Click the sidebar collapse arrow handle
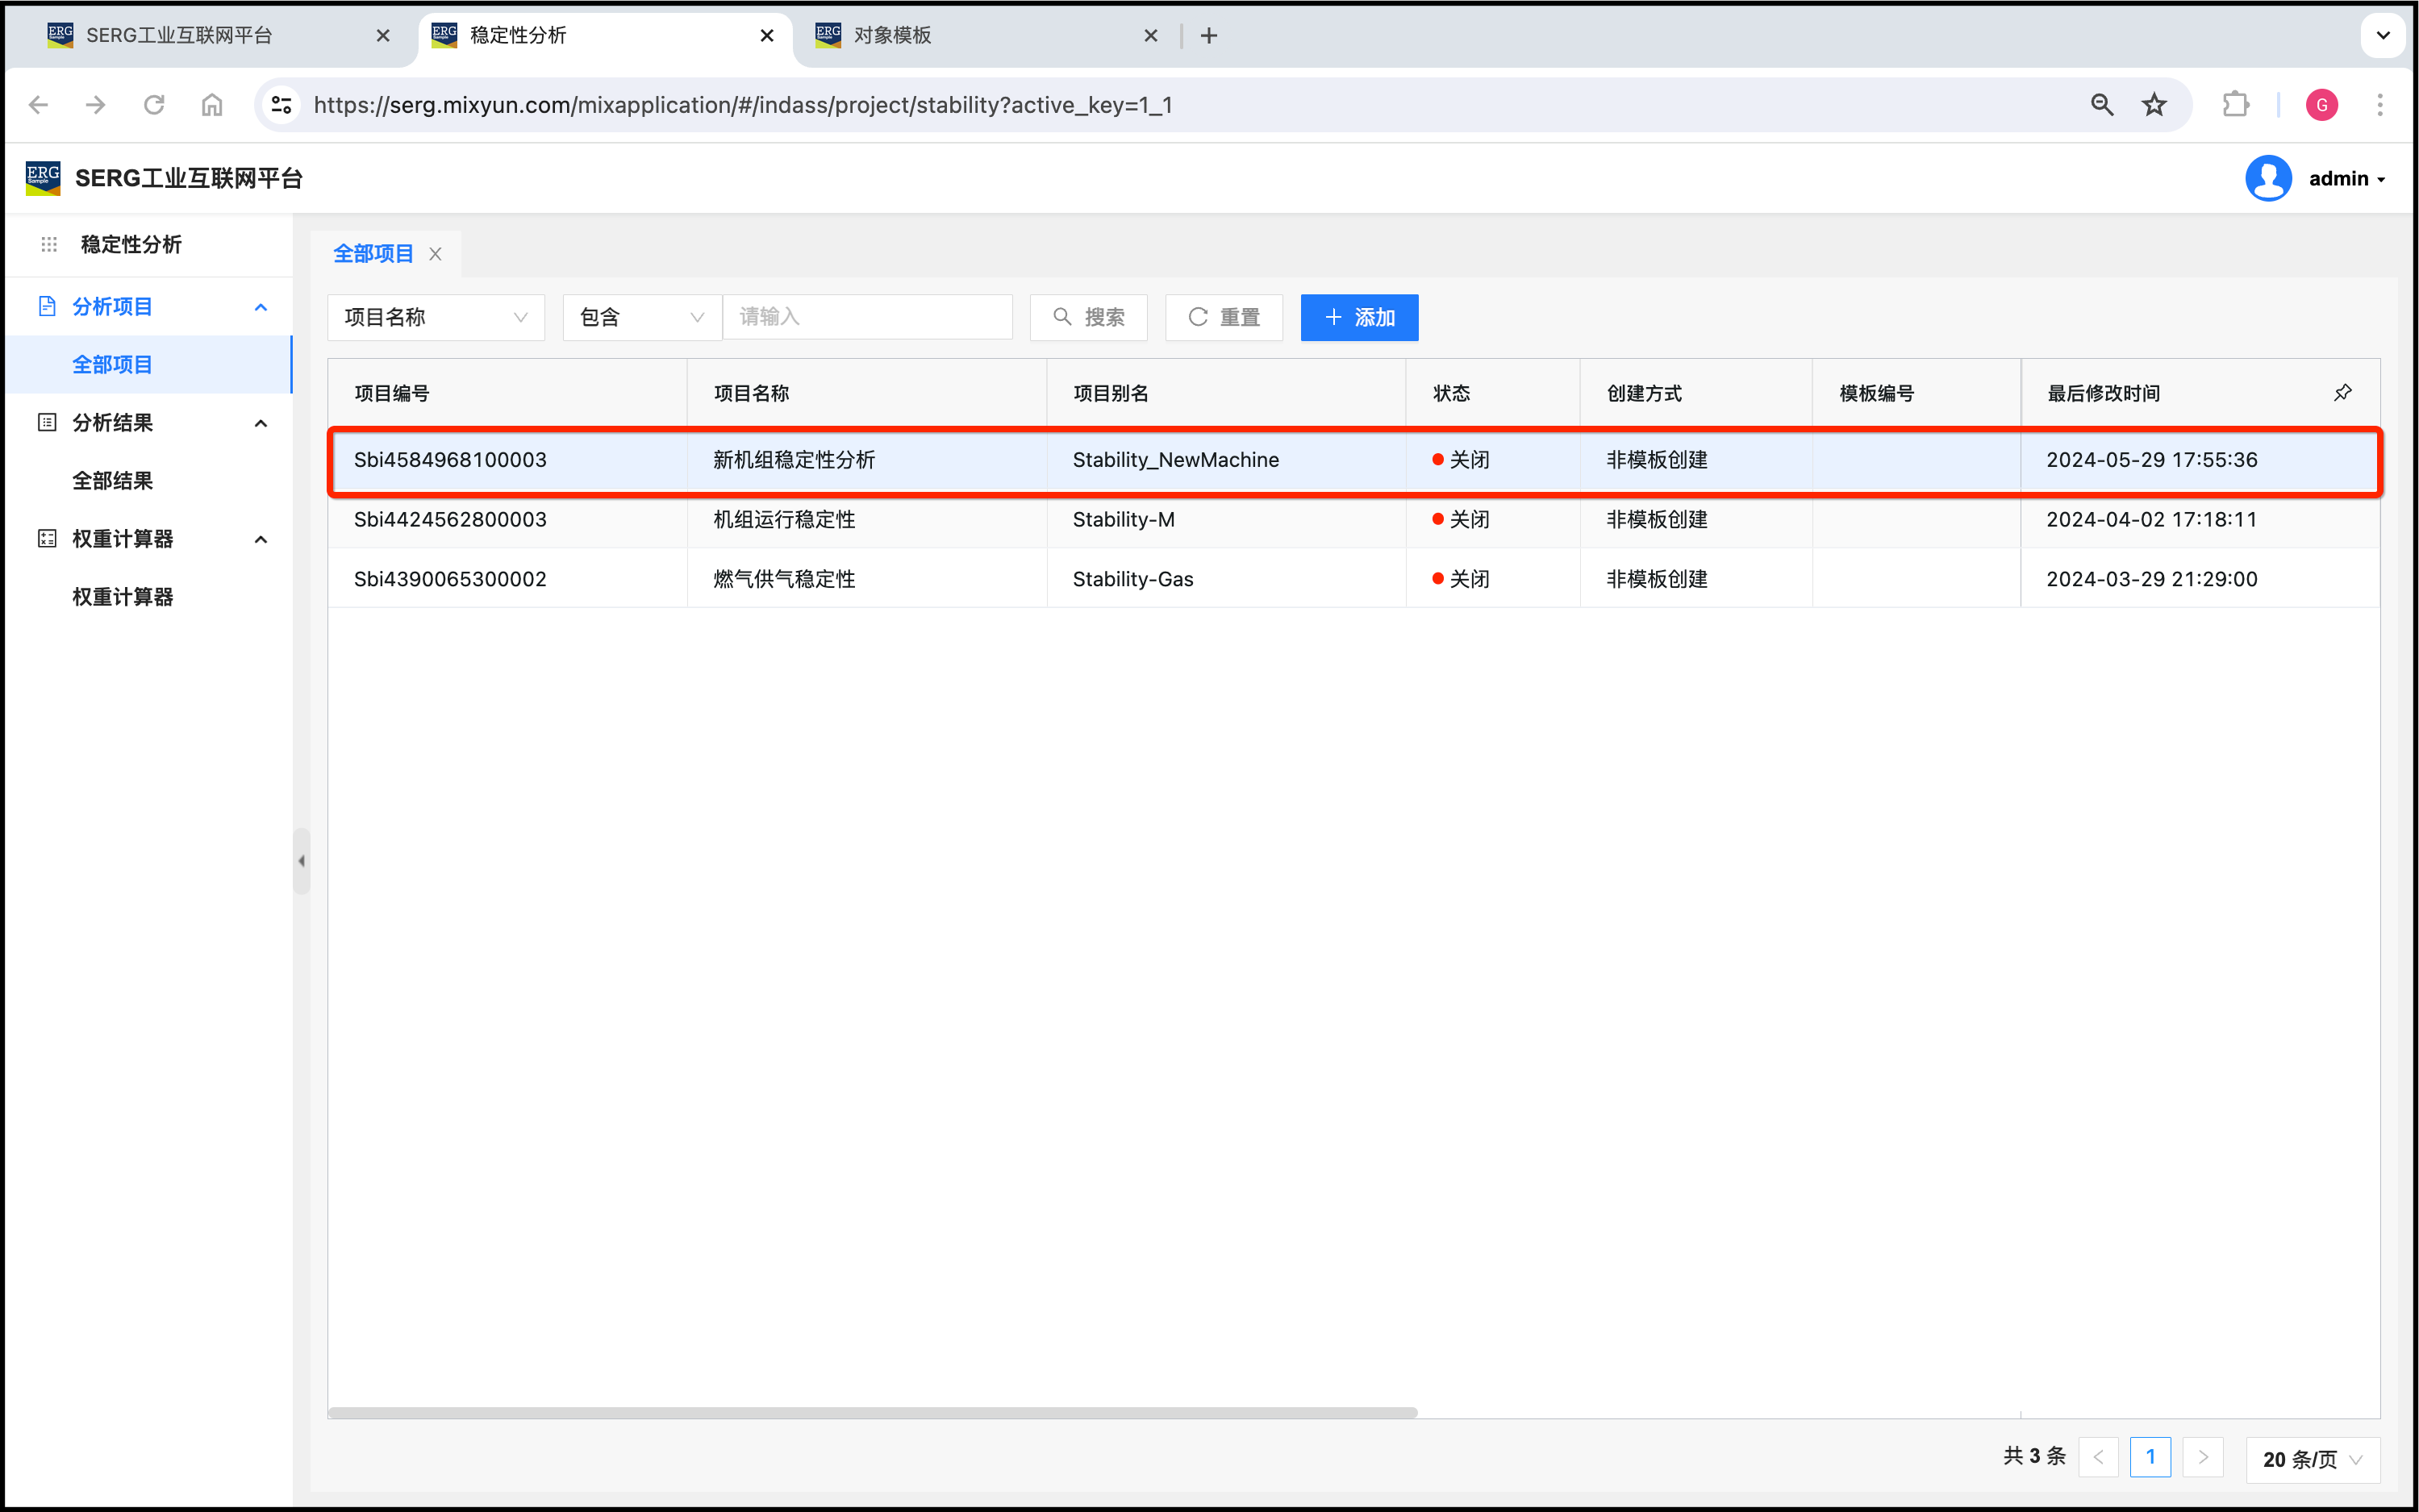Viewport: 2419px width, 1512px height. (301, 860)
